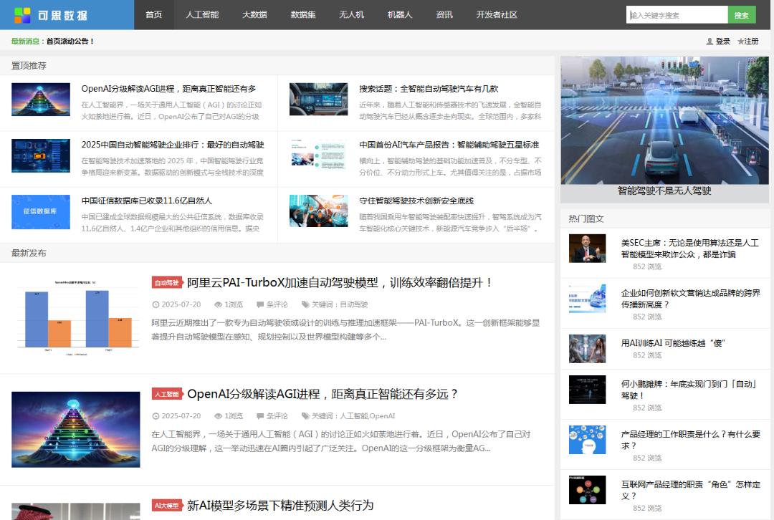Click the green 搜索 button
The height and width of the screenshot is (520, 774).
click(x=742, y=15)
